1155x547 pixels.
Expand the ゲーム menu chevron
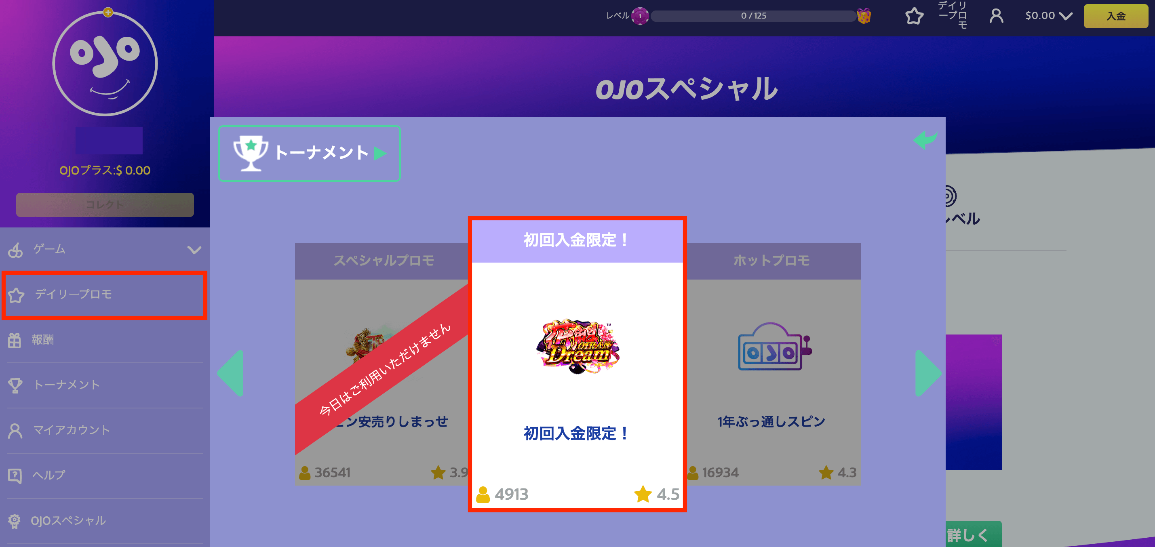coord(194,250)
